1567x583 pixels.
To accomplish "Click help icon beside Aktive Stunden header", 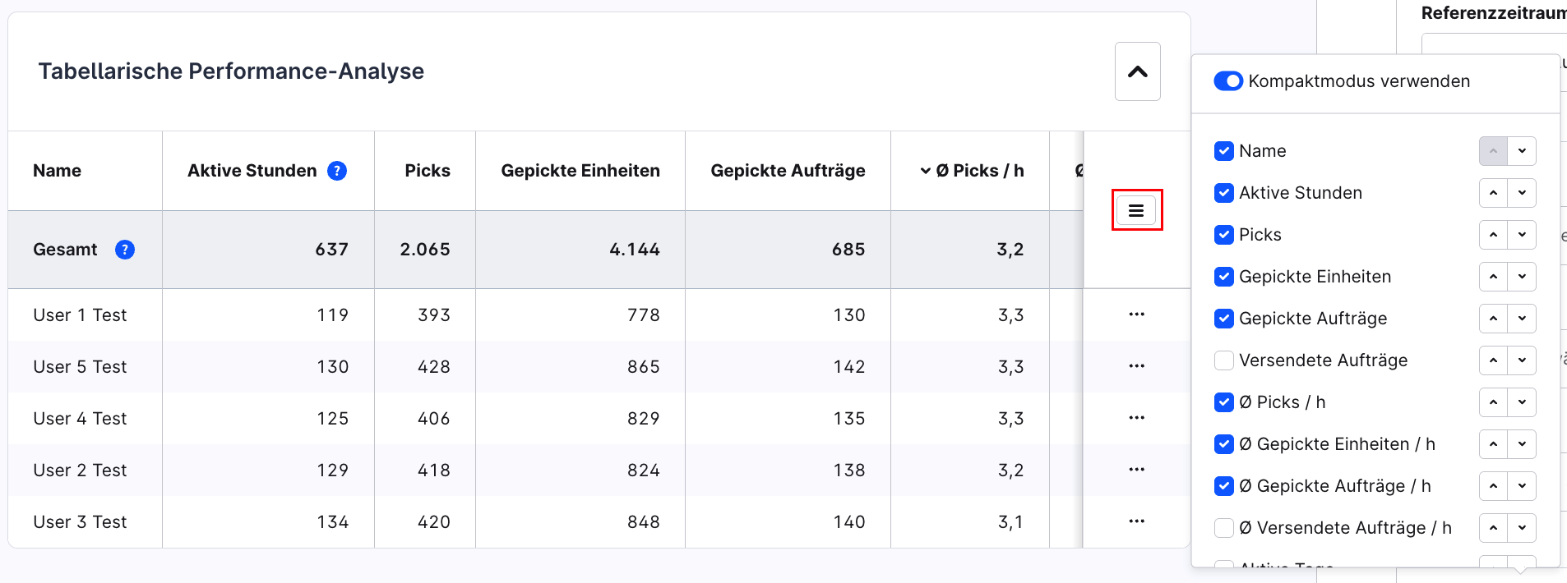I will (x=336, y=171).
